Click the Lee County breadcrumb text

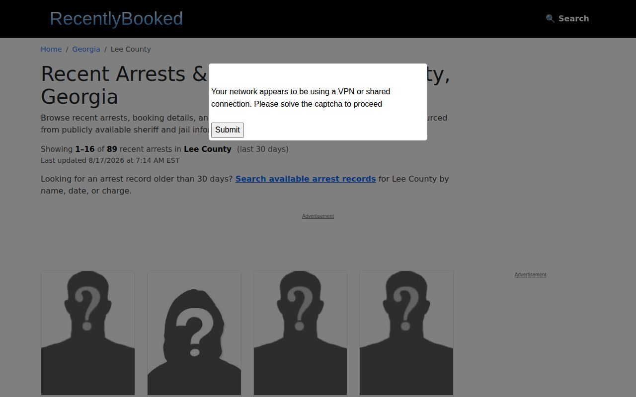point(131,49)
